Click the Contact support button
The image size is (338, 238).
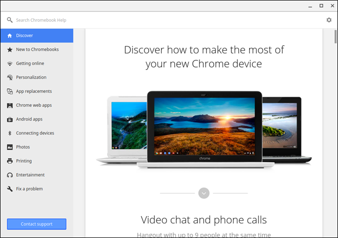36,224
